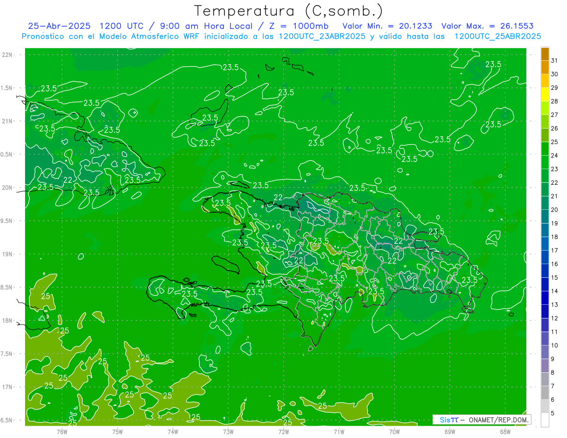The image size is (567, 438).
Task: Click the "0.5N" latitude axis label
Action: [7, 155]
